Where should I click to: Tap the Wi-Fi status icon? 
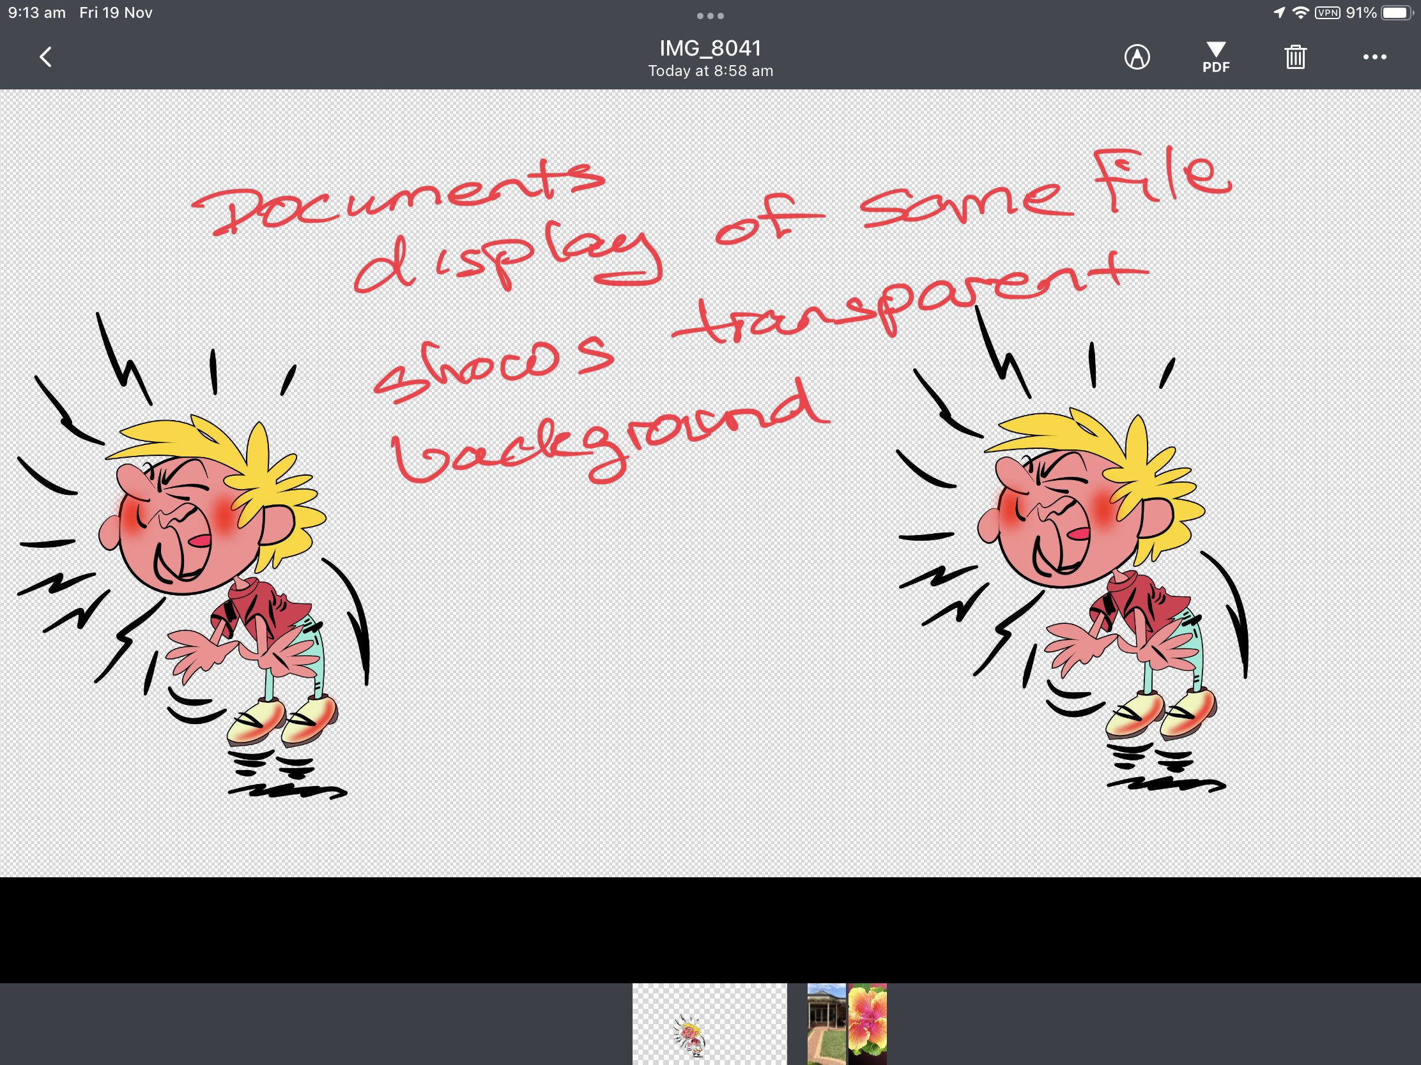tap(1300, 13)
